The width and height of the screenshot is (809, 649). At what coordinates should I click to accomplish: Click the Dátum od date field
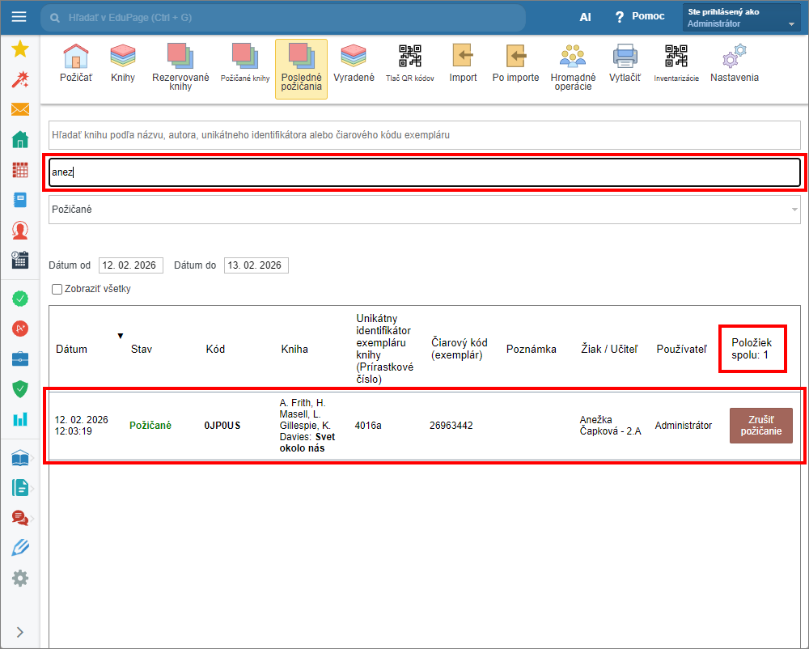pyautogui.click(x=130, y=265)
